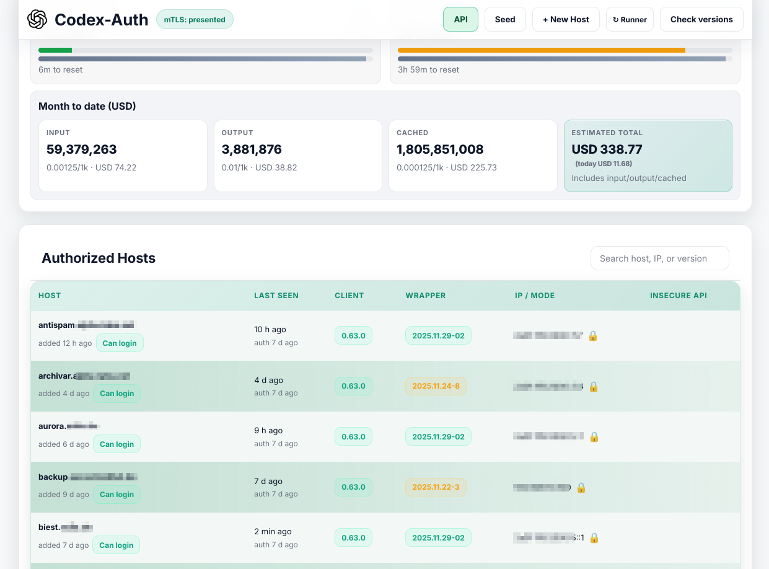Click lock icon in backup row
Image resolution: width=769 pixels, height=569 pixels.
click(581, 488)
